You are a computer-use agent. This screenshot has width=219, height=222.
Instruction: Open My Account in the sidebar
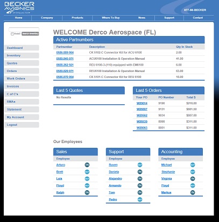pyautogui.click(x=22, y=117)
